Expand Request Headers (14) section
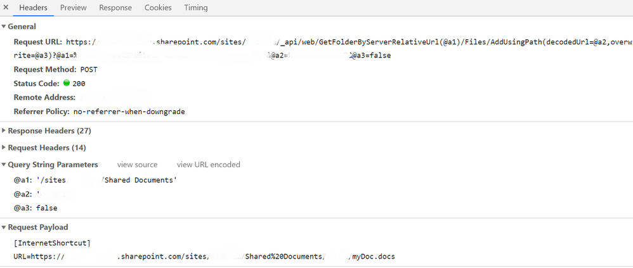This screenshot has height=268, width=633. tap(44, 148)
